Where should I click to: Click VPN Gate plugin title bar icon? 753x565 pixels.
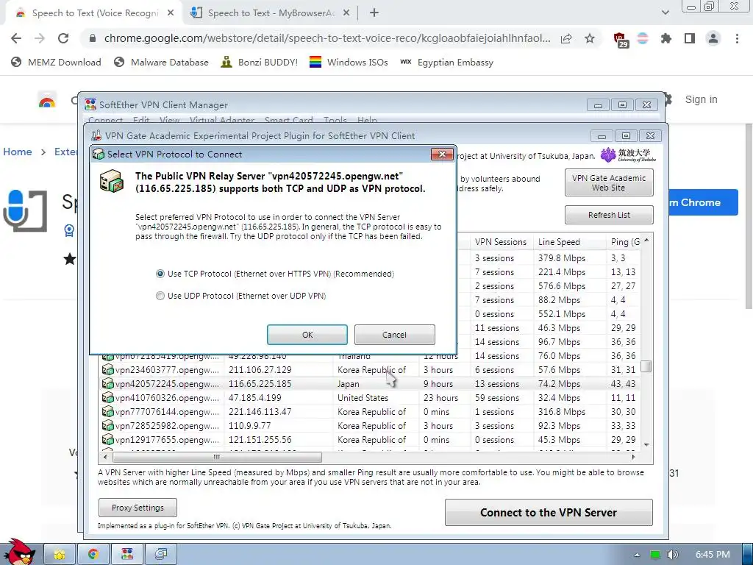pos(96,135)
